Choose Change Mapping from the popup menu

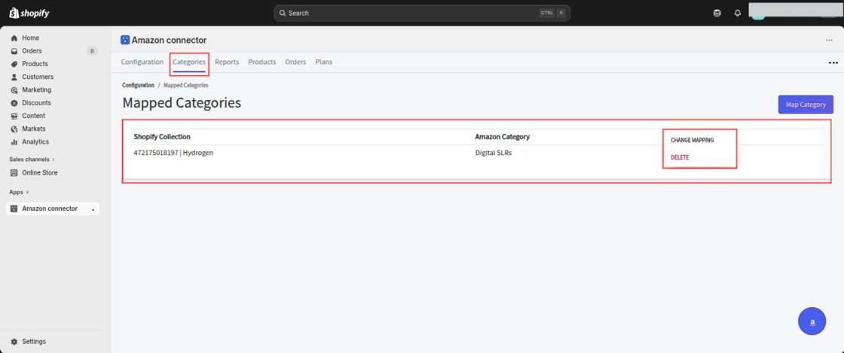point(693,140)
